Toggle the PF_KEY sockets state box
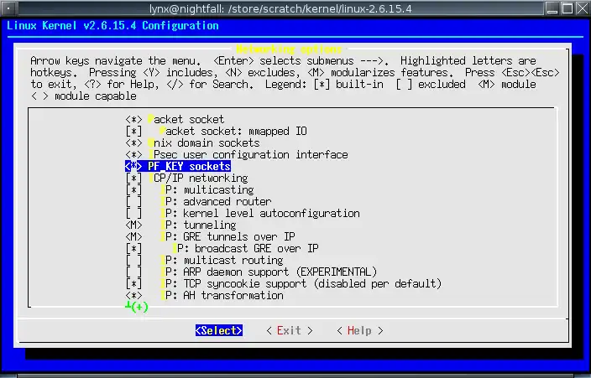 click(x=133, y=167)
